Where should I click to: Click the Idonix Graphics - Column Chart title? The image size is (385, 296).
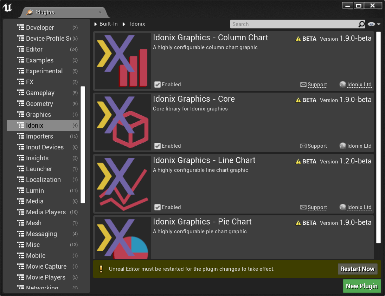[x=210, y=38]
